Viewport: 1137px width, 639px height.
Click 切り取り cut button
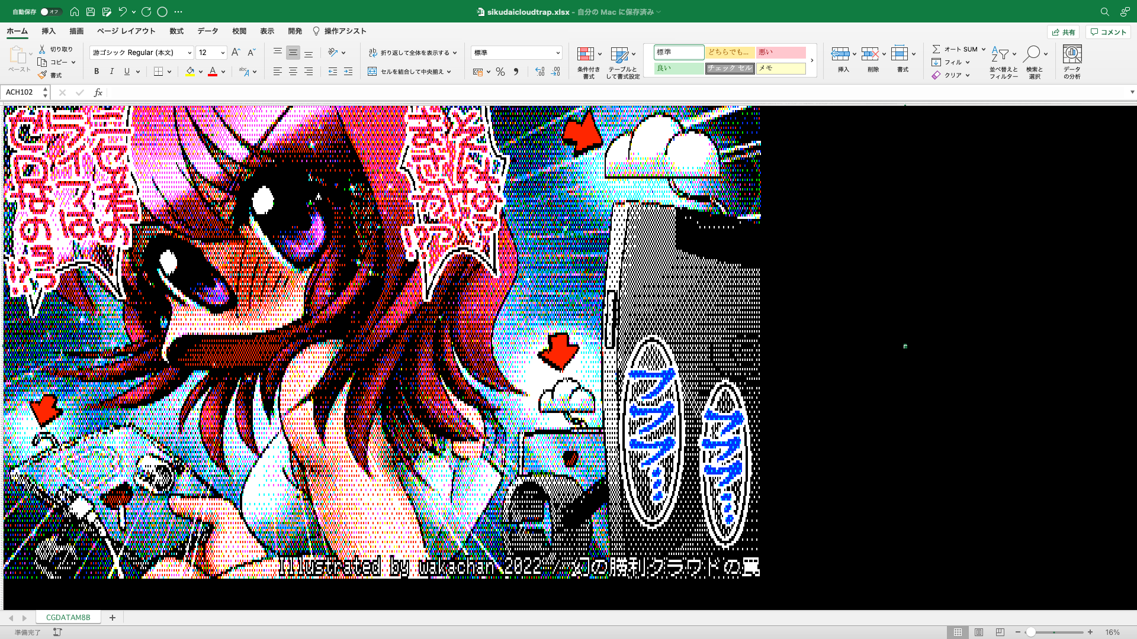tap(56, 49)
